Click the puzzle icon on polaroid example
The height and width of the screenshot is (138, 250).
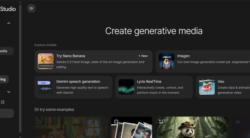[116, 122]
